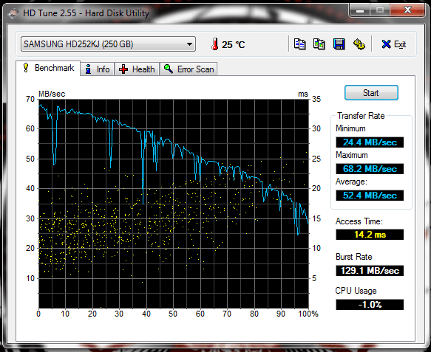Click the benchmark graph area

(x=174, y=204)
